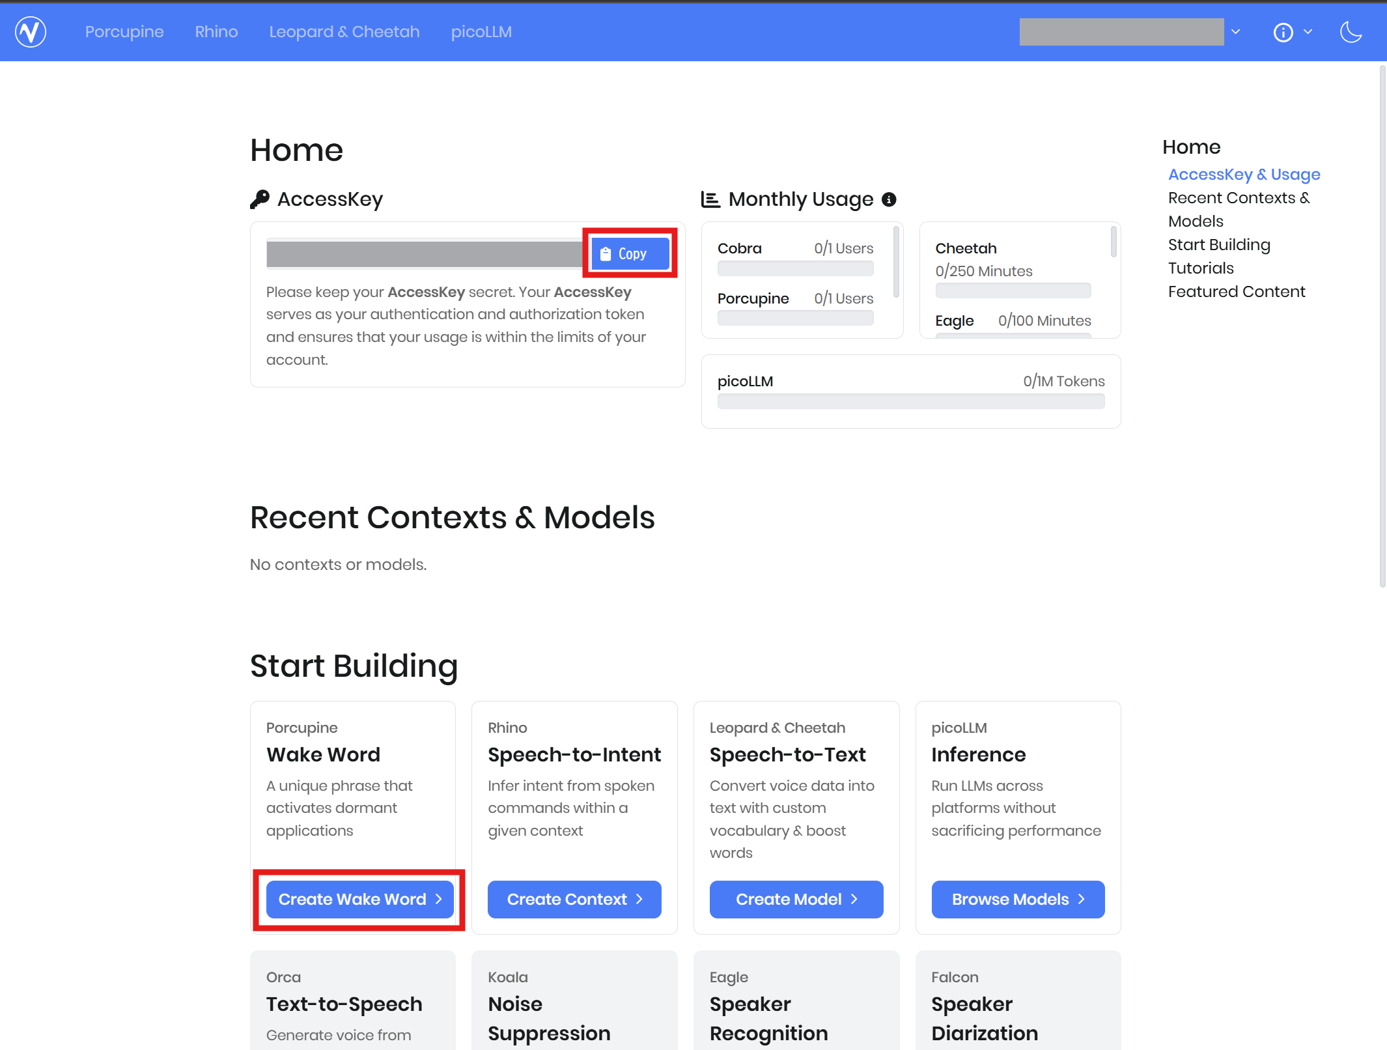
Task: Open the Porcupine navigation item
Action: click(124, 32)
